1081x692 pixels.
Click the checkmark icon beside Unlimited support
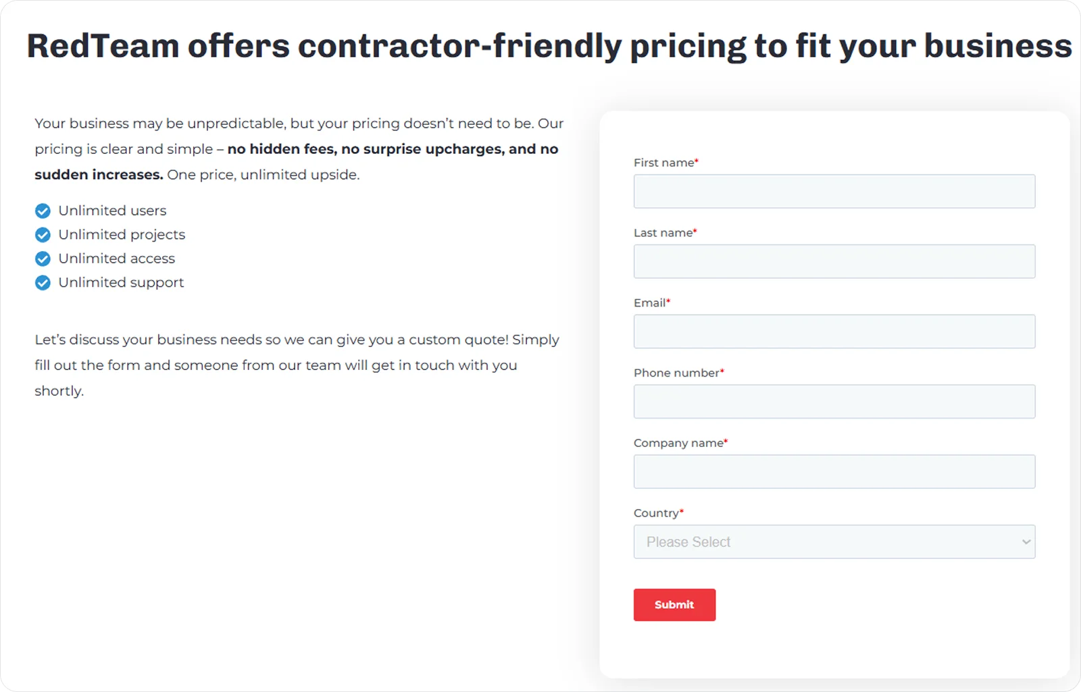pos(43,282)
